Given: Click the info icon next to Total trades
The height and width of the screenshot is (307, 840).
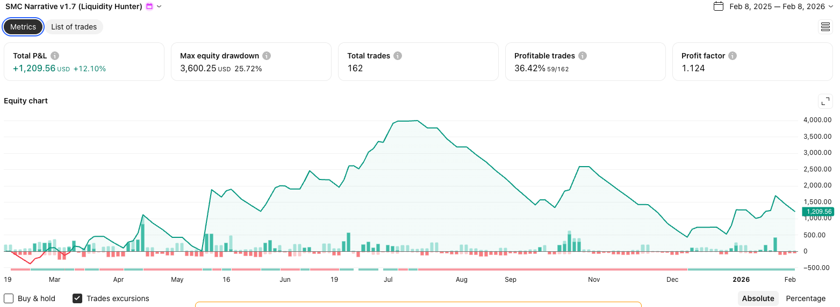Looking at the screenshot, I should point(398,56).
